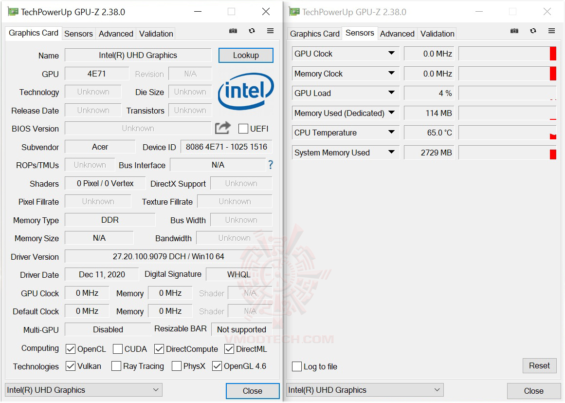
Task: Expand System Memory Used sensor dropdown
Action: (x=391, y=152)
